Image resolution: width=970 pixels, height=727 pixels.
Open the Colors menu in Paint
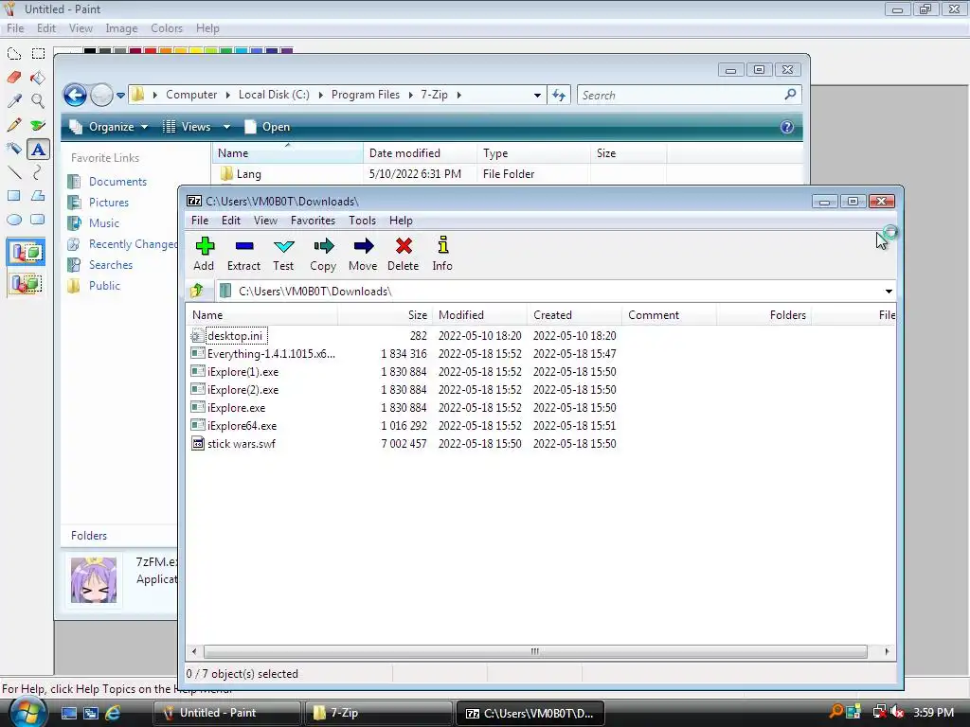(167, 28)
